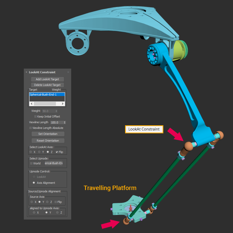Click left arrow of target list scrollbar

[x=32, y=104]
